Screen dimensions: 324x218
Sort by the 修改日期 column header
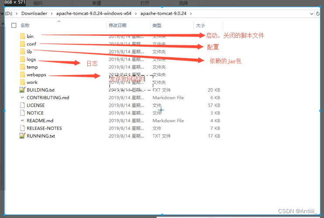click(x=118, y=25)
